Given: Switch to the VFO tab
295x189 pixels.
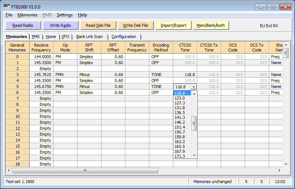Looking at the screenshot, I should pyautogui.click(x=65, y=37).
